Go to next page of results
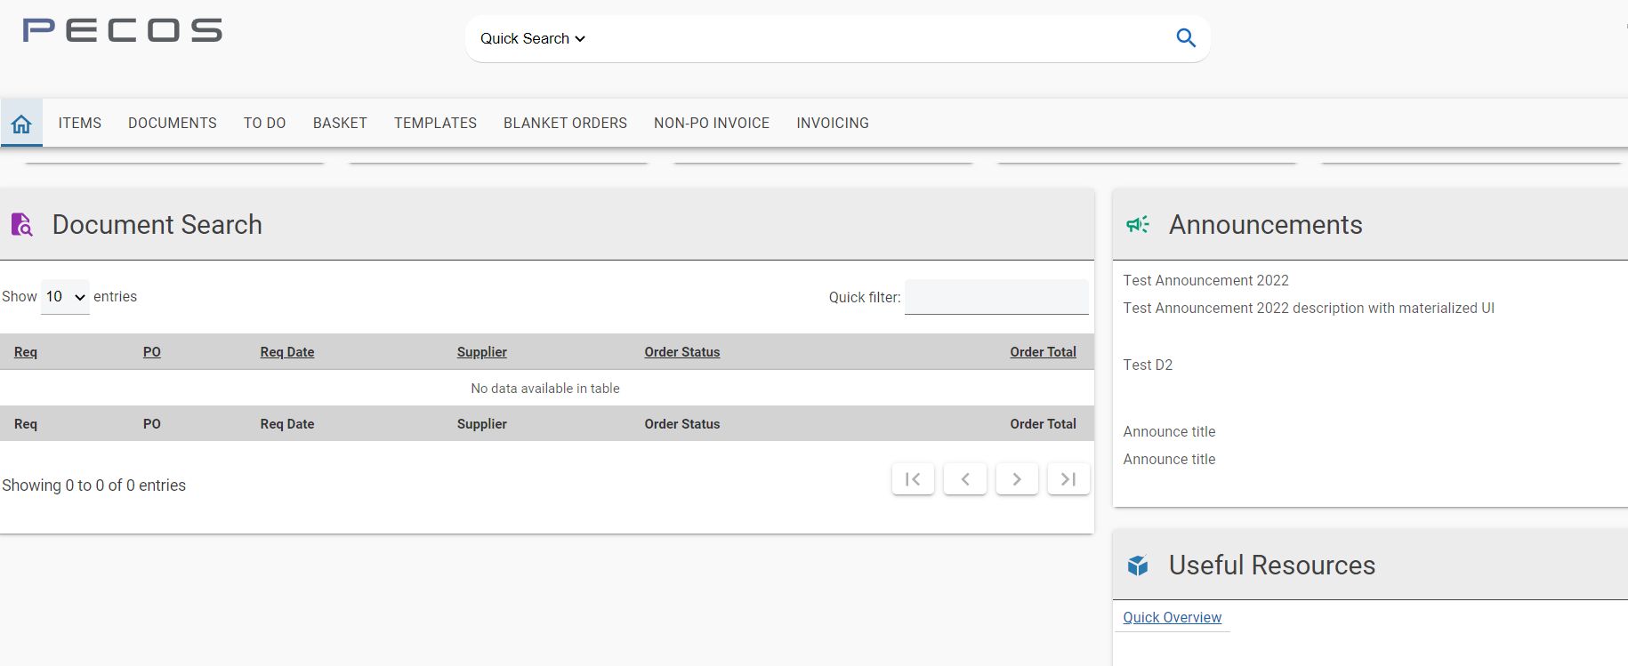Screen dimensions: 1628x666 (1017, 479)
